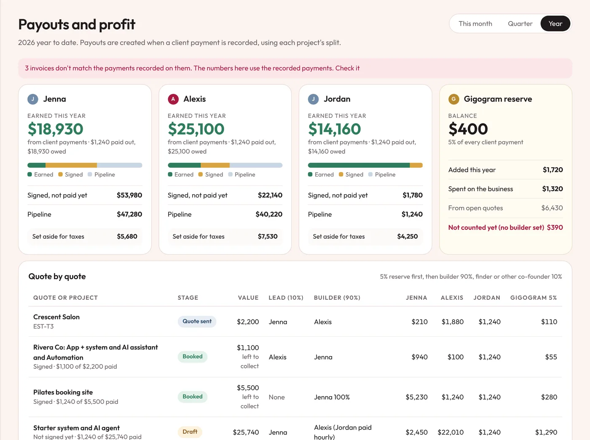Click Jenna's 'Signed, not paid yet' row
The image size is (590, 440).
click(85, 195)
